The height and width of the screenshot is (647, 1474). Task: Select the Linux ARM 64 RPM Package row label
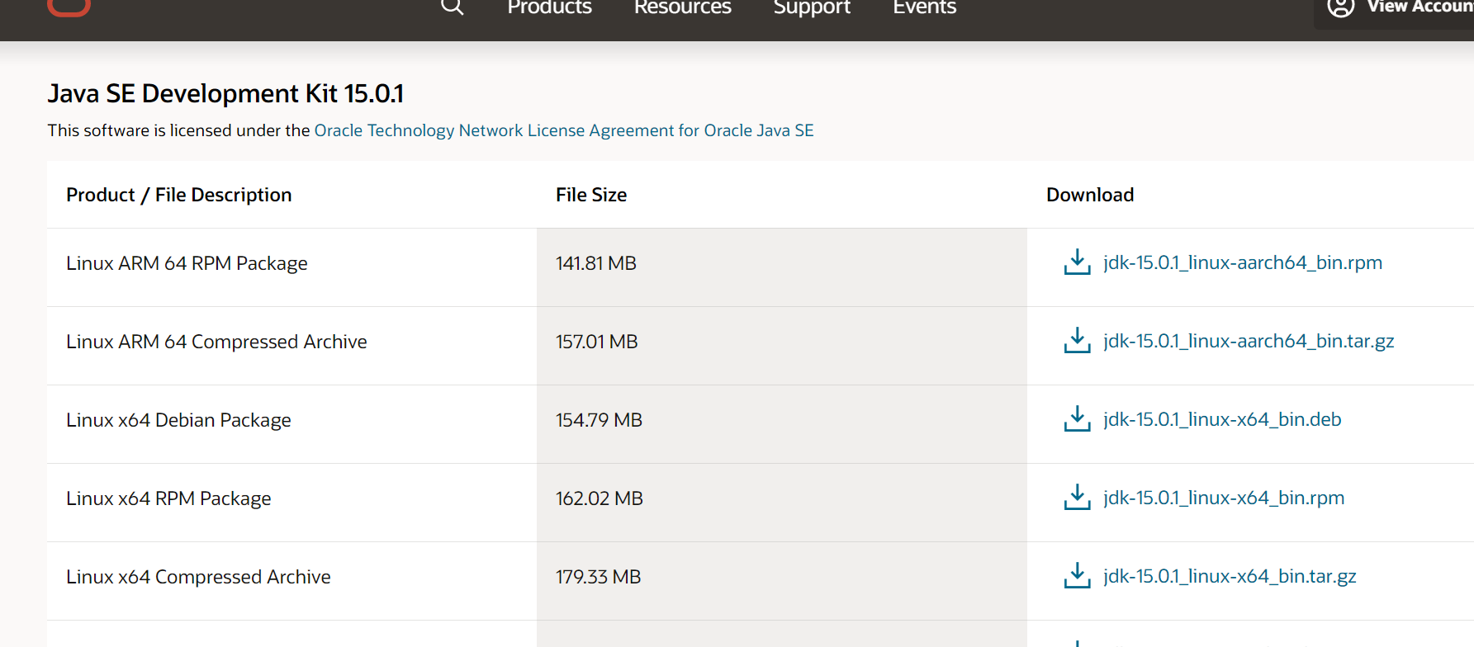coord(187,263)
